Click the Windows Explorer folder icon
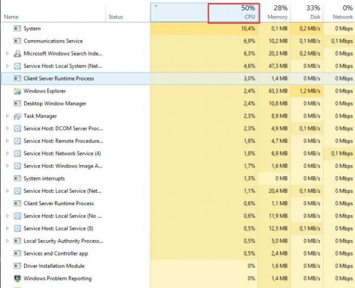The width and height of the screenshot is (355, 288). coord(17,91)
